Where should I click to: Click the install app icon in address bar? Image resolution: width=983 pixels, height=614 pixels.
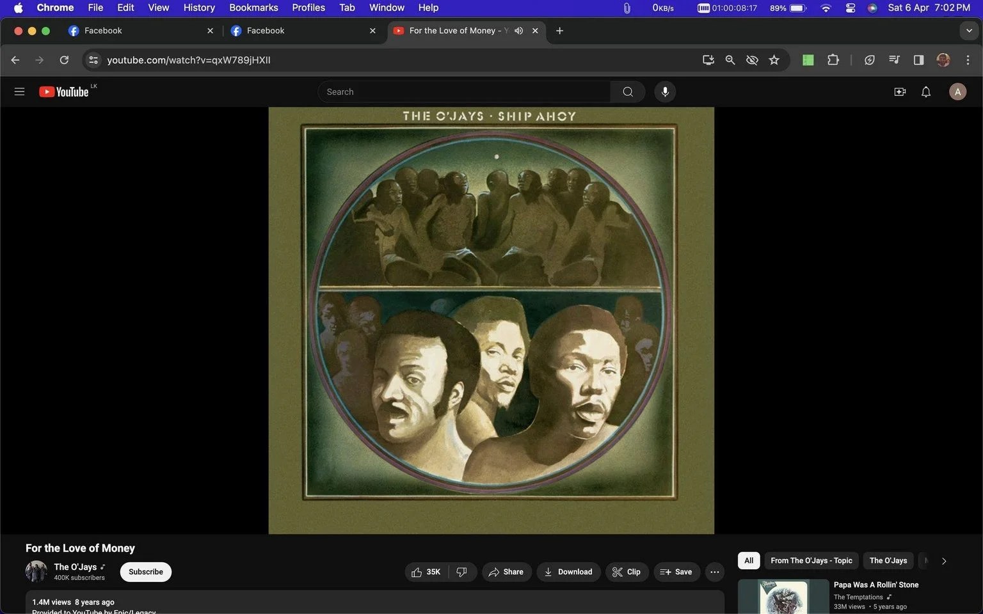point(708,59)
